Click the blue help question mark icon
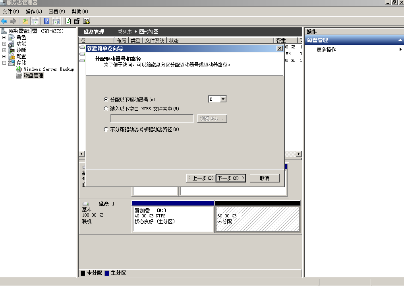The width and height of the screenshot is (404, 286). click(47, 21)
